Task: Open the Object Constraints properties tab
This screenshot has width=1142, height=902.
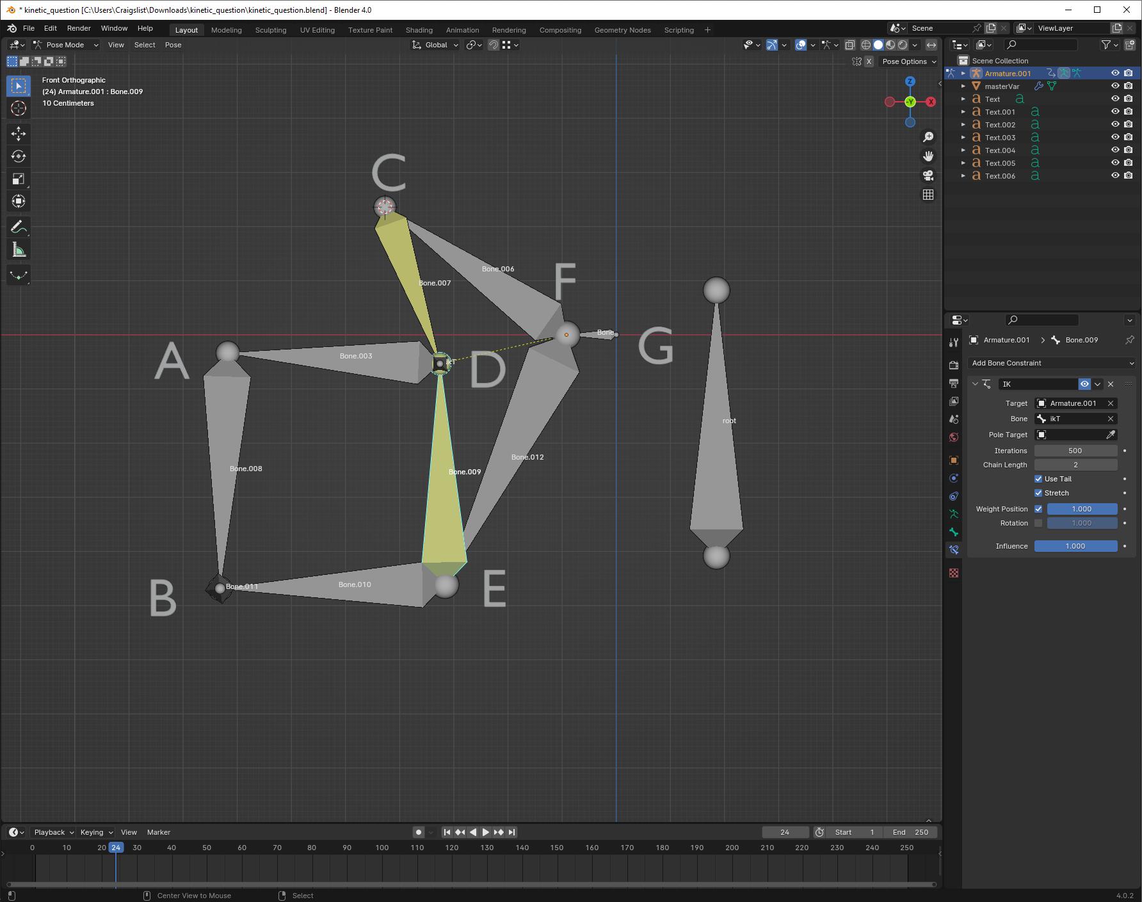Action: 954,496
